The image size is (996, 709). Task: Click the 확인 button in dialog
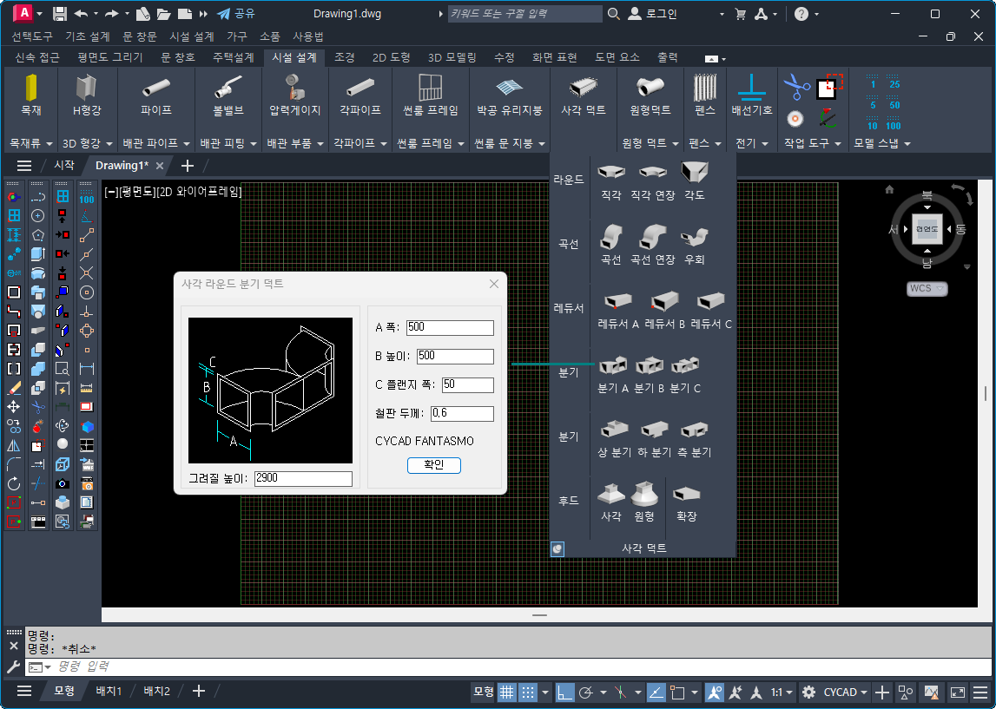point(433,465)
